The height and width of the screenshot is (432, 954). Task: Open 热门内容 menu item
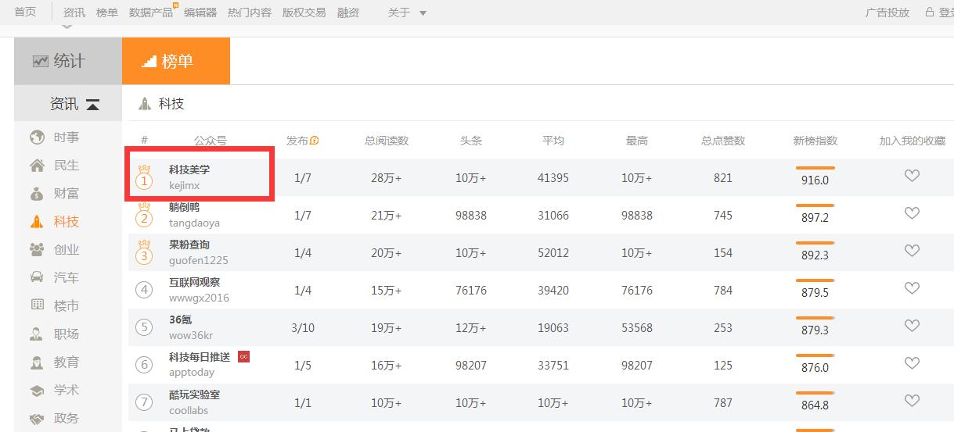(250, 12)
